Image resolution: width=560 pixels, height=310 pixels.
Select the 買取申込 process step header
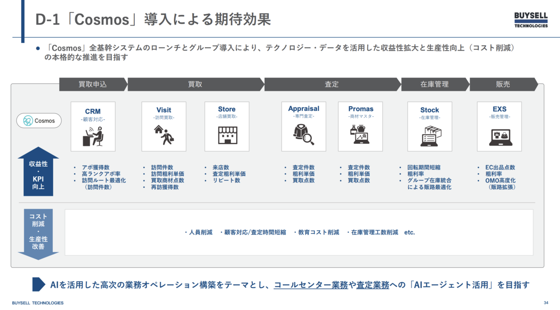[93, 84]
